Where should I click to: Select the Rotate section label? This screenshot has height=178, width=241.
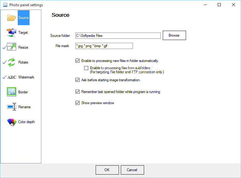pyautogui.click(x=23, y=62)
